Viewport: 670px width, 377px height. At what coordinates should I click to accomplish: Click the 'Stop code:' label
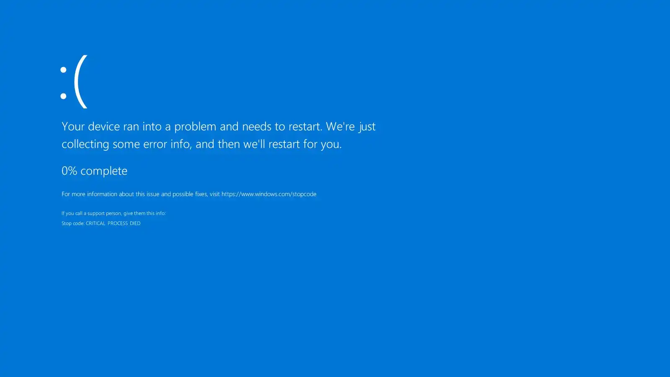(73, 223)
